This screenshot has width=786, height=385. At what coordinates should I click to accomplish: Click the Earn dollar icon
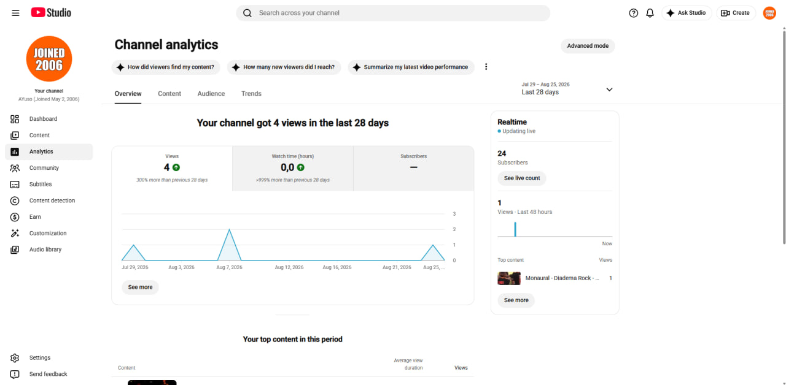[x=15, y=217]
